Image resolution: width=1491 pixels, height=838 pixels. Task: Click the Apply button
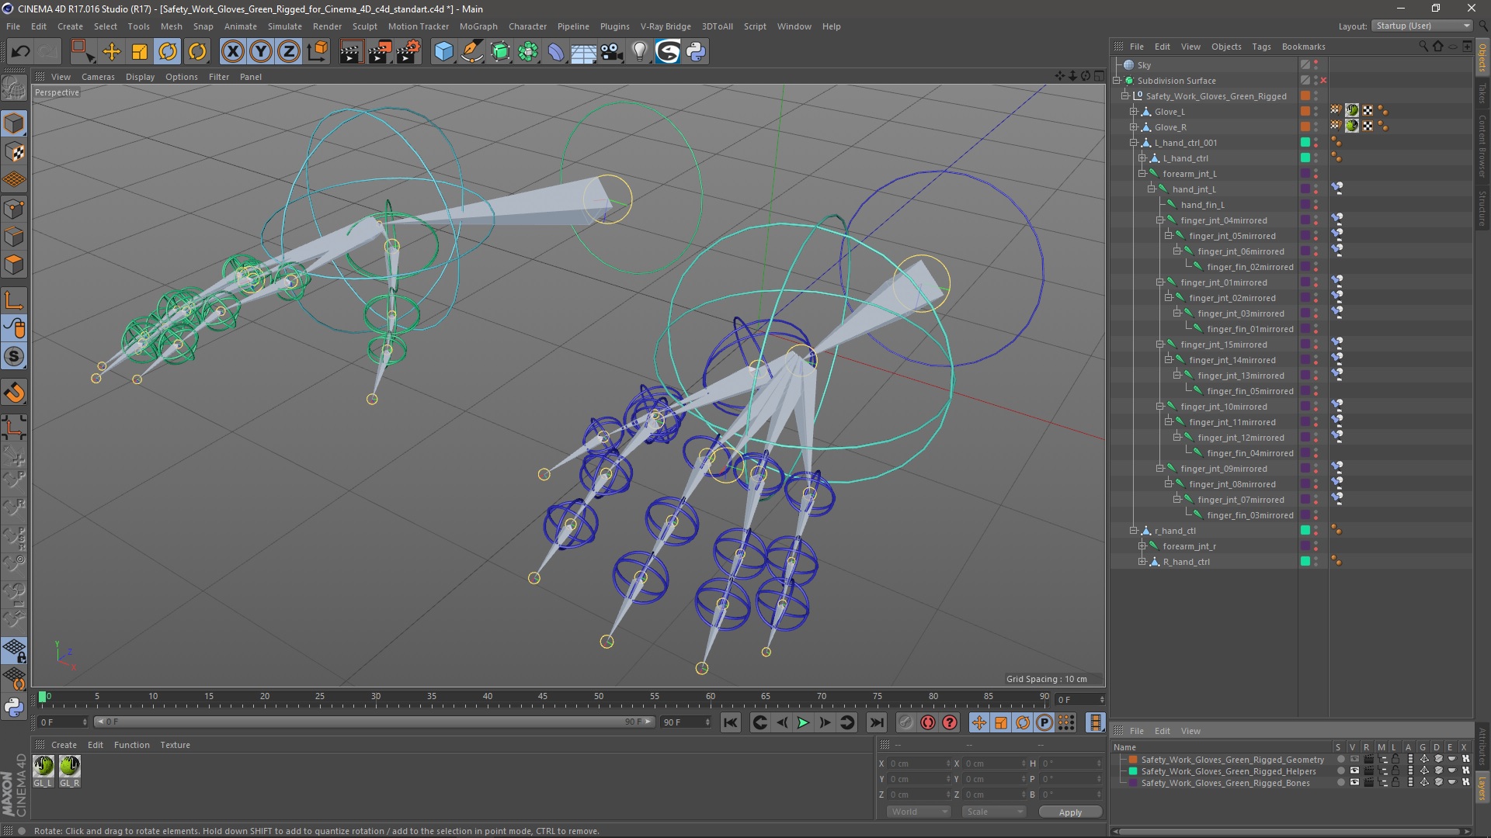point(1070,812)
